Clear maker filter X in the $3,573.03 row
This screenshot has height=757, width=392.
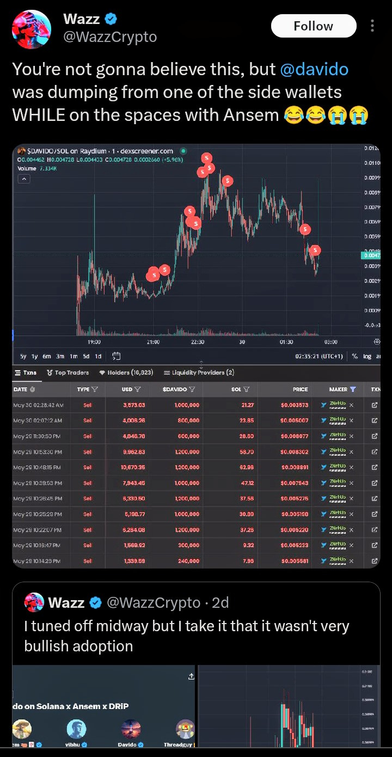tap(351, 405)
